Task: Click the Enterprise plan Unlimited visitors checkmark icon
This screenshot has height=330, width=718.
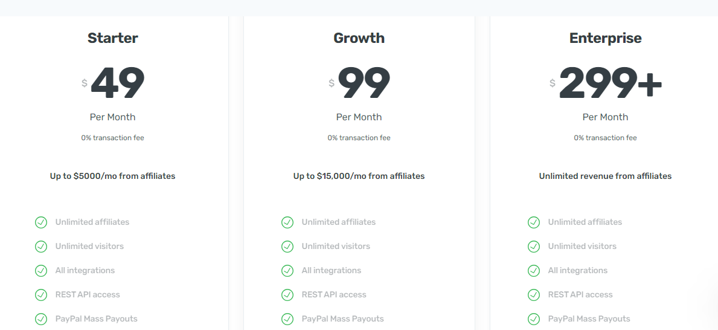Action: [x=534, y=247]
